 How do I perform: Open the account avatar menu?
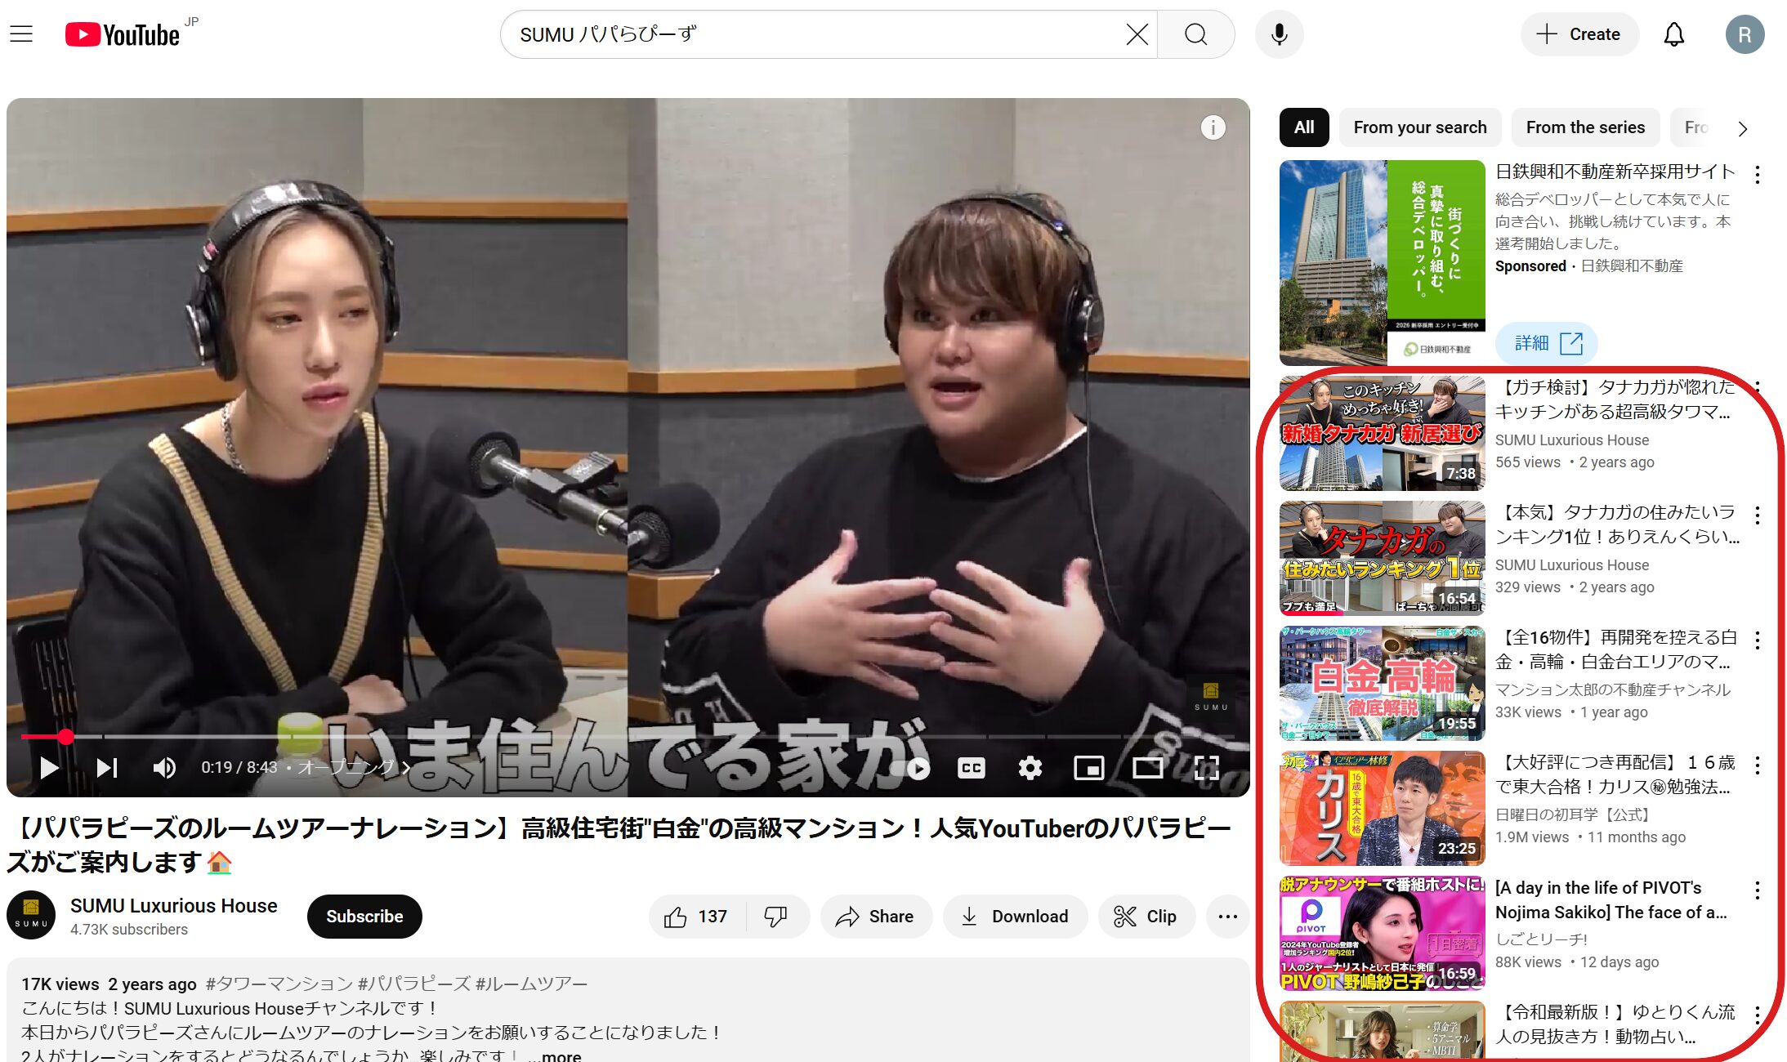point(1745,34)
